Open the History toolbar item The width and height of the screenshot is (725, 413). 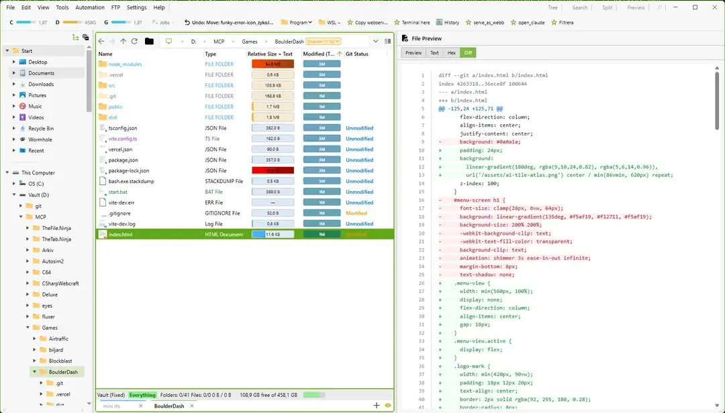coord(447,22)
